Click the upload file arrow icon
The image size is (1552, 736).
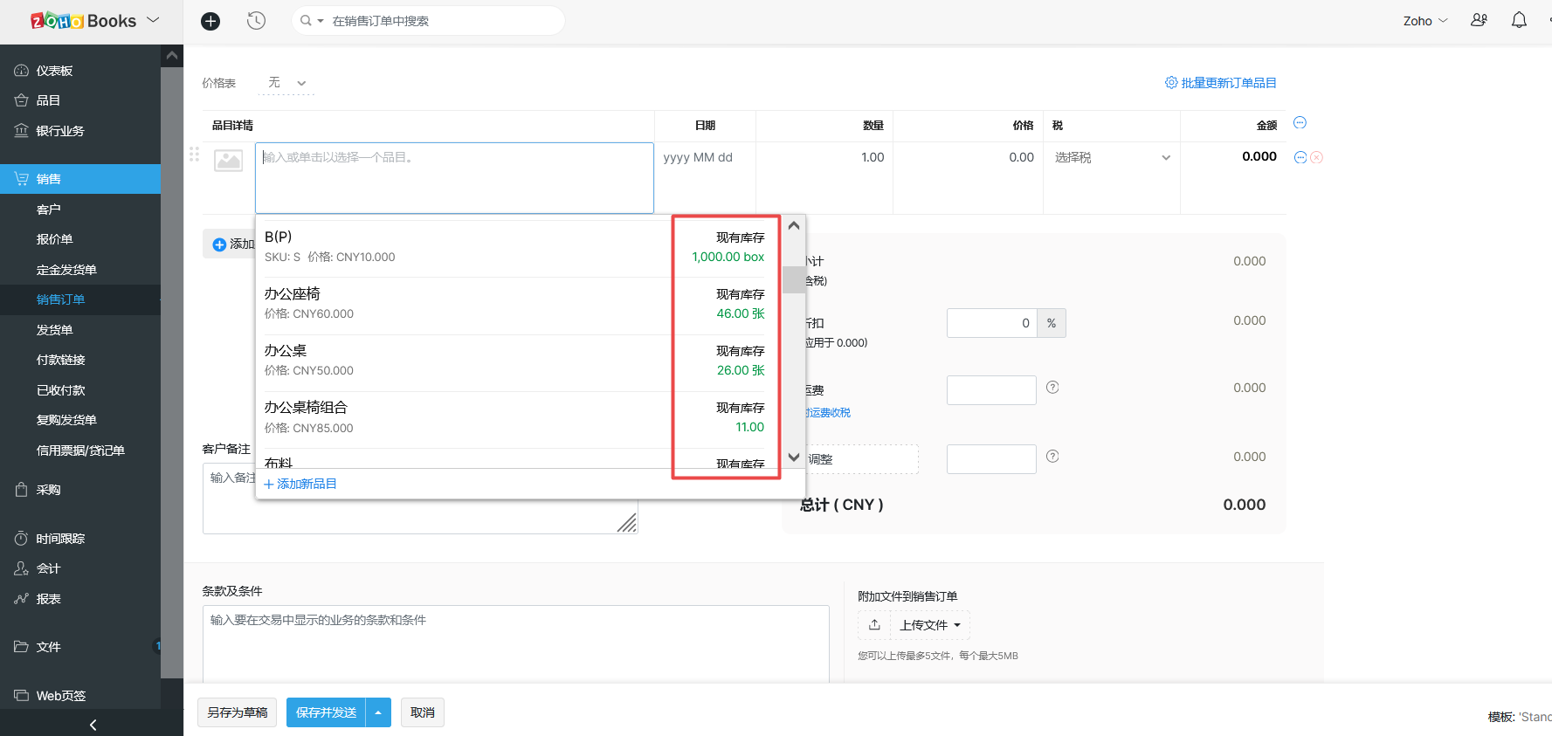click(x=874, y=625)
